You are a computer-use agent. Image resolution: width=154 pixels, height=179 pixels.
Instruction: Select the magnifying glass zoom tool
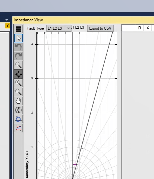[x=18, y=65]
